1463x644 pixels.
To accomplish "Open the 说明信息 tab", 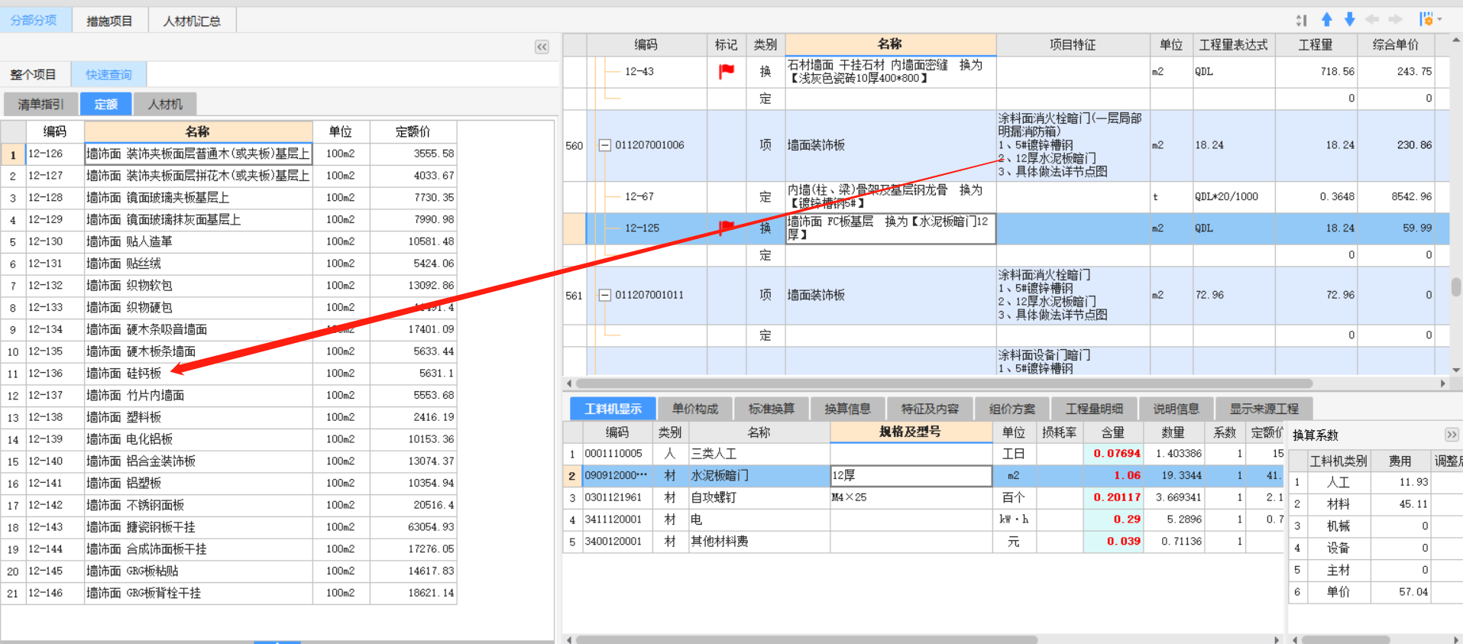I will (x=1176, y=409).
